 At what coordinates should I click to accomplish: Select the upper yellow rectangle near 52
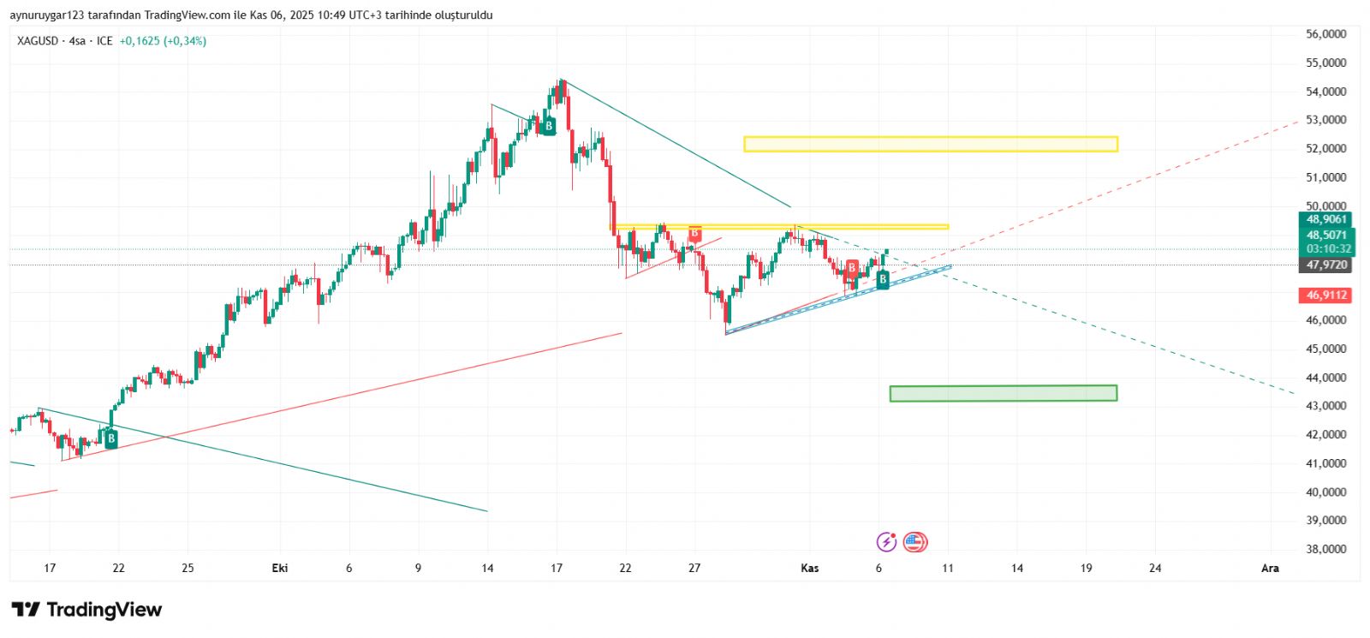[930, 144]
